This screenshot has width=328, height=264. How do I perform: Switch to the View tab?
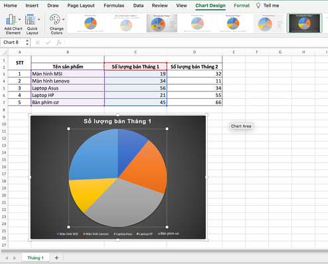point(181,5)
